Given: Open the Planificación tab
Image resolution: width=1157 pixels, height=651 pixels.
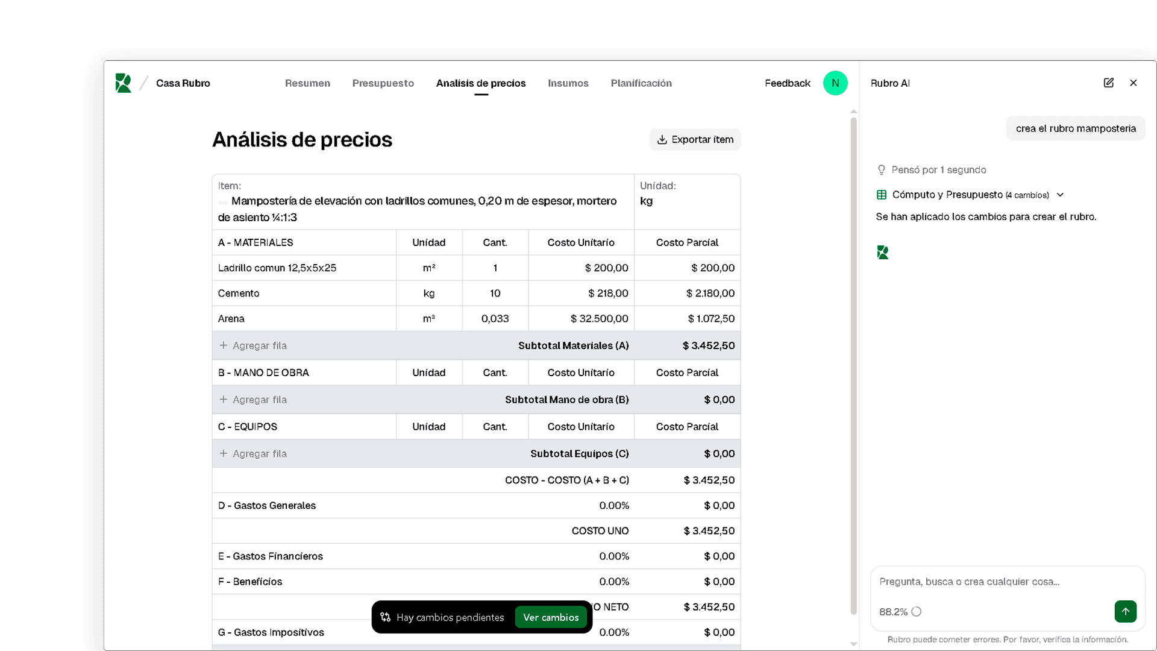Looking at the screenshot, I should [641, 83].
